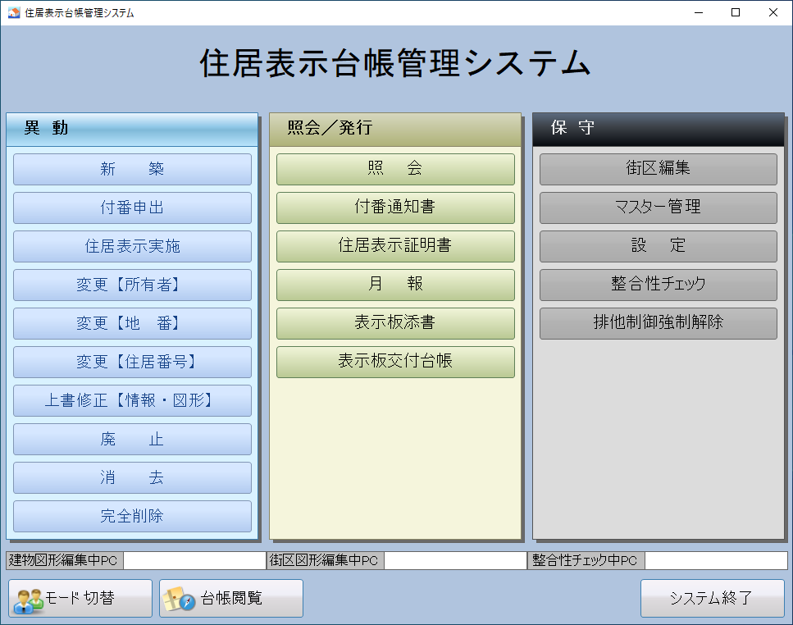Select 住居表示実施
Image resolution: width=793 pixels, height=625 pixels.
click(x=133, y=246)
